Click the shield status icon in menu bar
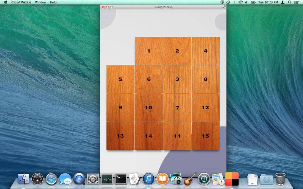This screenshot has height=189, width=303. coord(222,2)
